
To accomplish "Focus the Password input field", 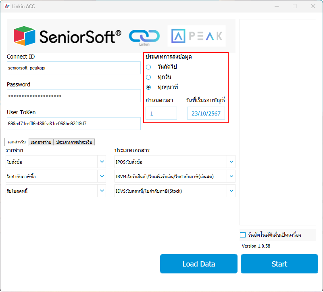I will (x=74, y=96).
